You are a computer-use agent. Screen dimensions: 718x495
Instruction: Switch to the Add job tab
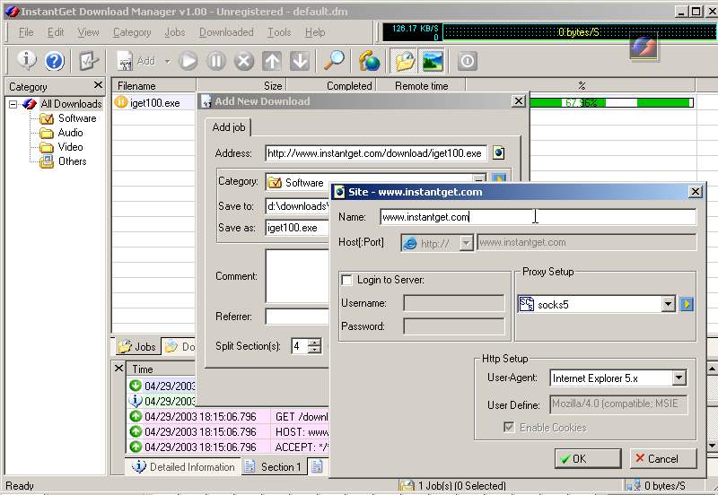pos(229,127)
